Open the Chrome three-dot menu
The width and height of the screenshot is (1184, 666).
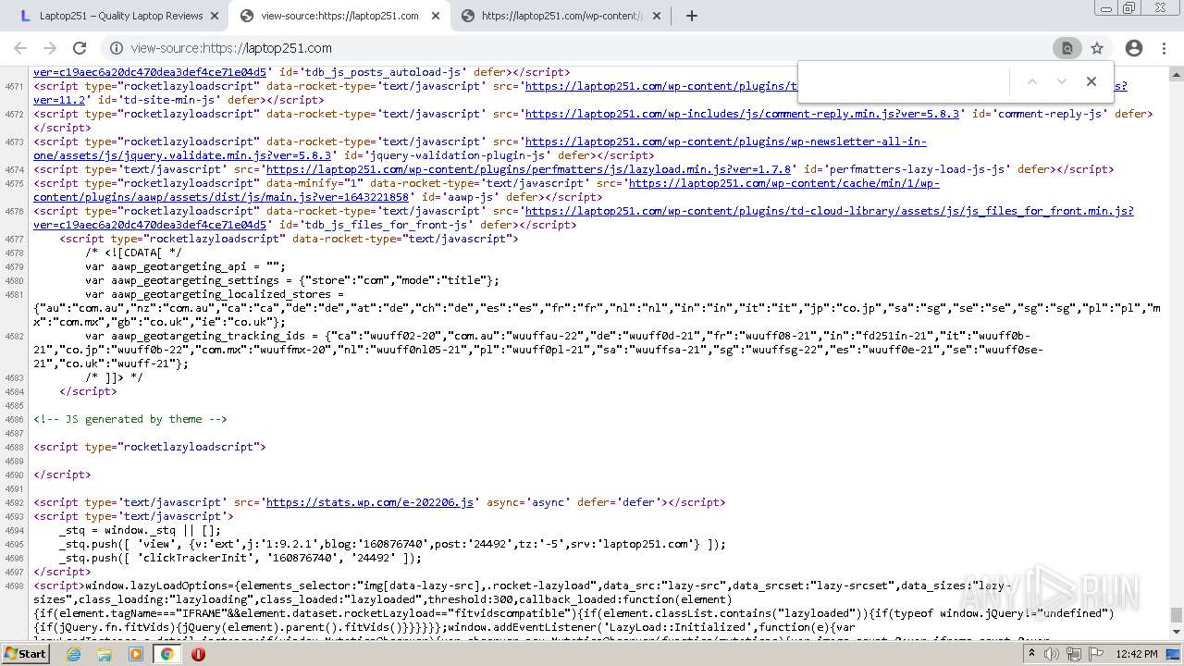tap(1164, 48)
